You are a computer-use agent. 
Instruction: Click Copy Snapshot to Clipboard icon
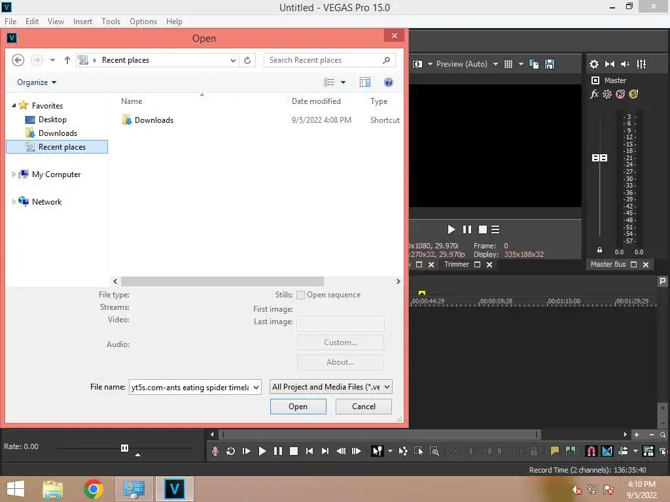pos(534,64)
